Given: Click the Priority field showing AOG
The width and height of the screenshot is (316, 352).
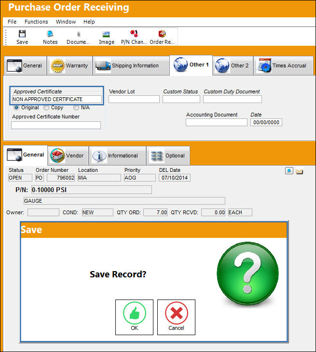Looking at the screenshot, I should [x=140, y=178].
